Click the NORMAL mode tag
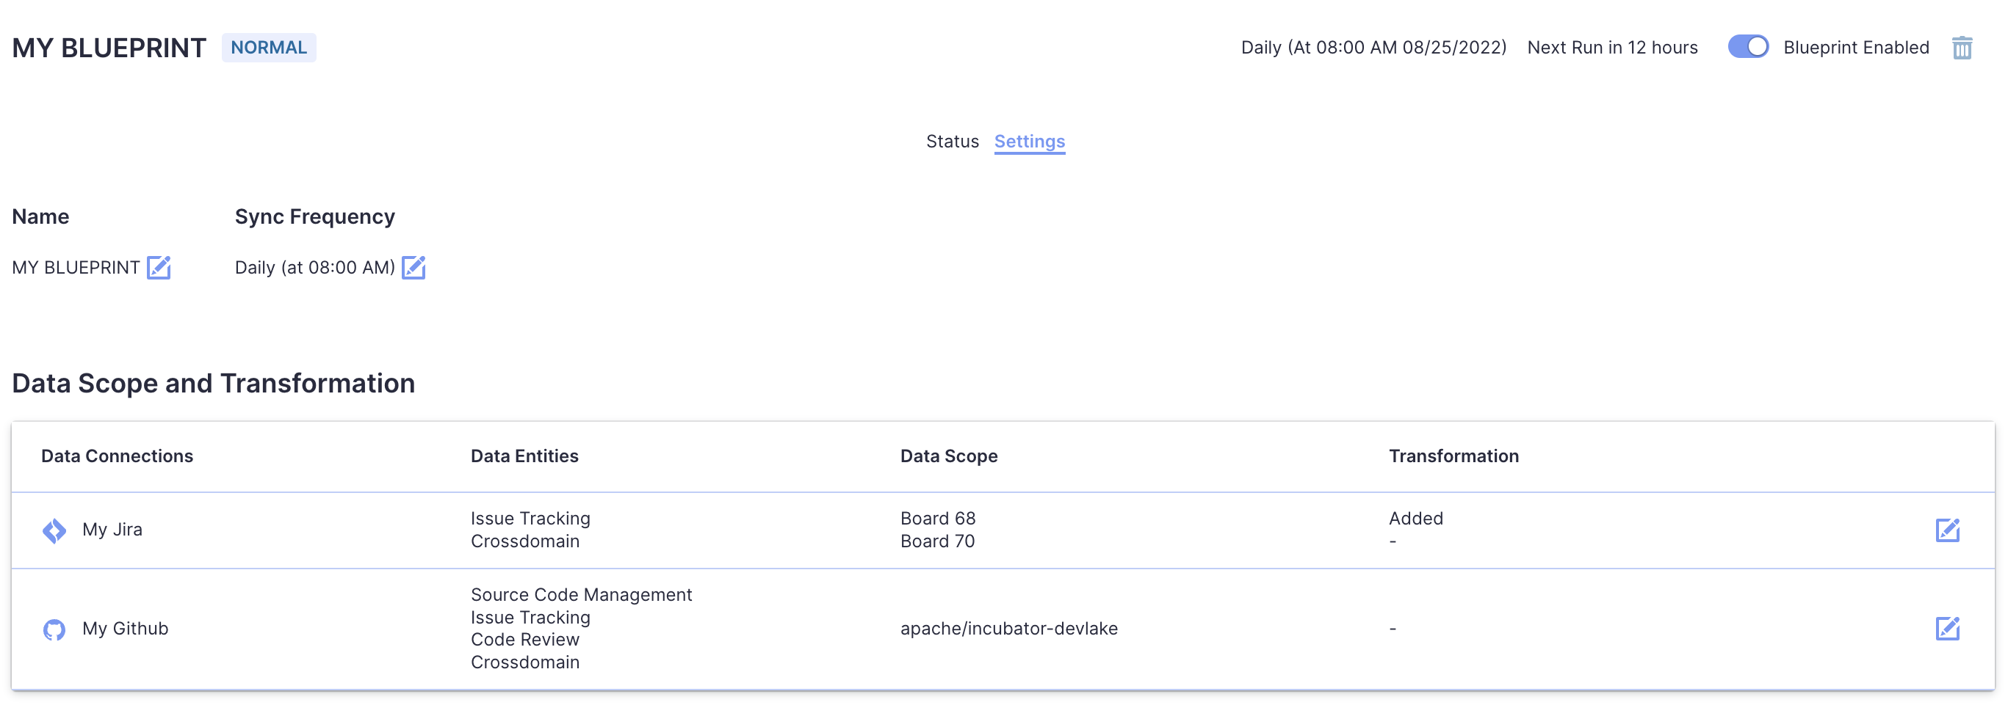This screenshot has width=2008, height=716. click(269, 48)
